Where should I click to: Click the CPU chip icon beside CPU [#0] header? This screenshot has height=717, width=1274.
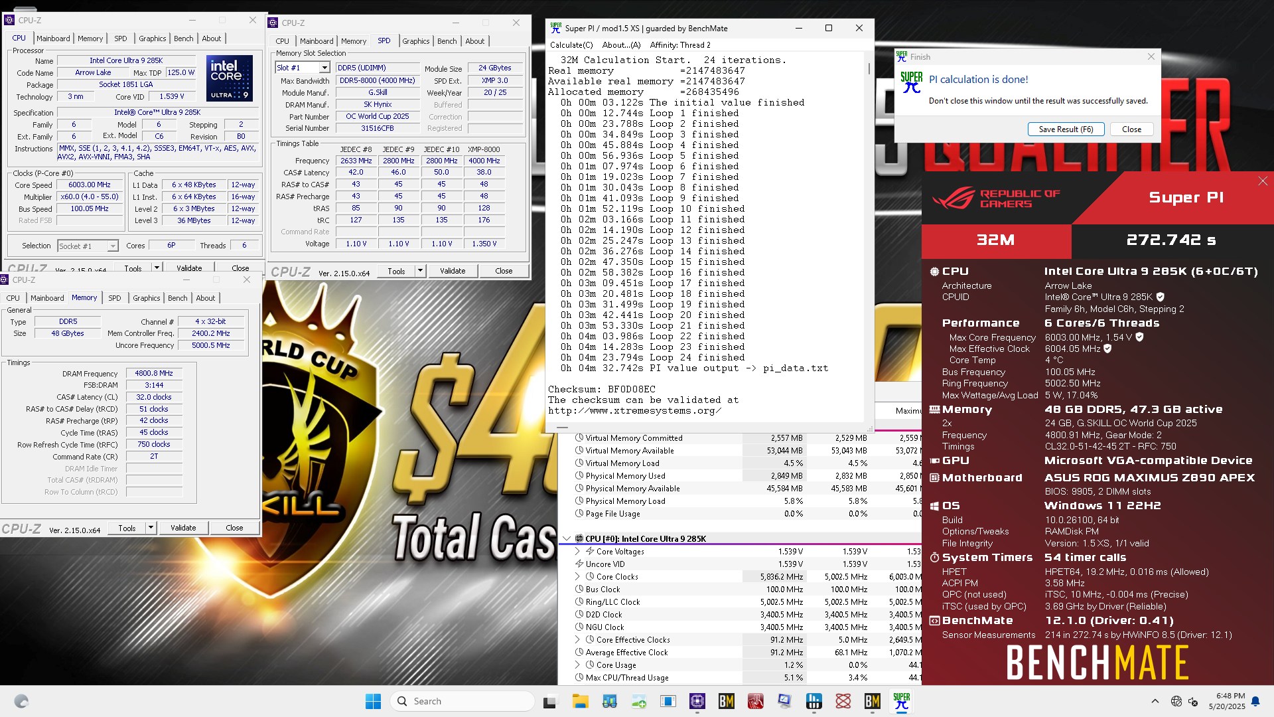coord(579,538)
